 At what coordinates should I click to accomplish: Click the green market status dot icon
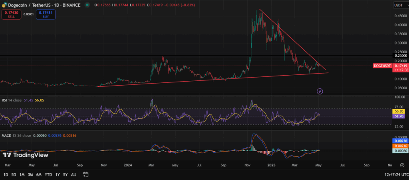tap(87, 5)
